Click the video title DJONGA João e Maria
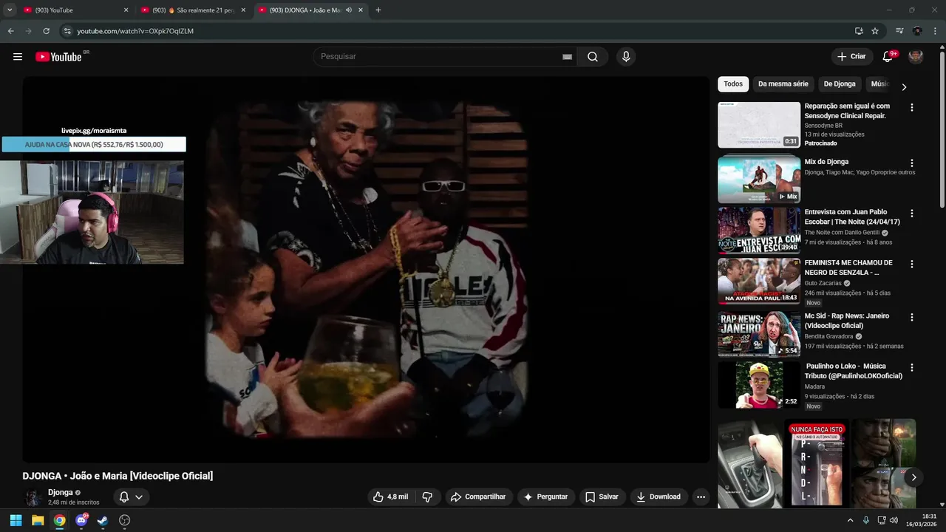 pyautogui.click(x=118, y=476)
